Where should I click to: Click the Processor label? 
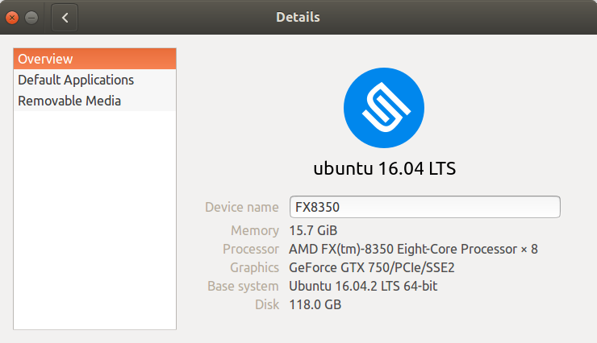(251, 249)
